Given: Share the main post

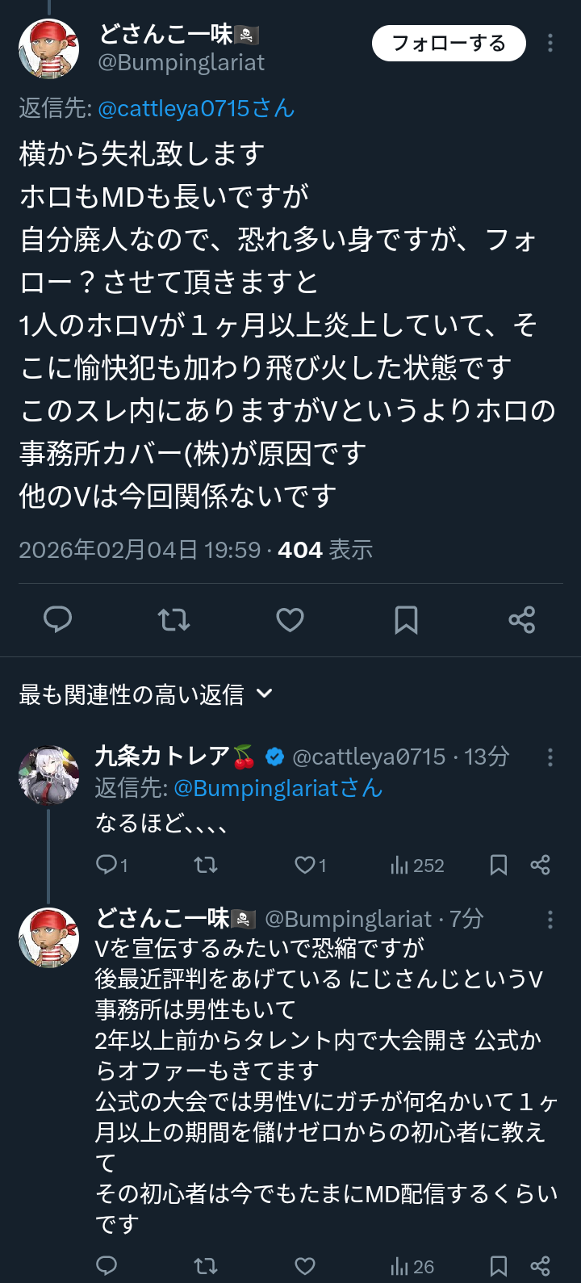Looking at the screenshot, I should pos(522,619).
